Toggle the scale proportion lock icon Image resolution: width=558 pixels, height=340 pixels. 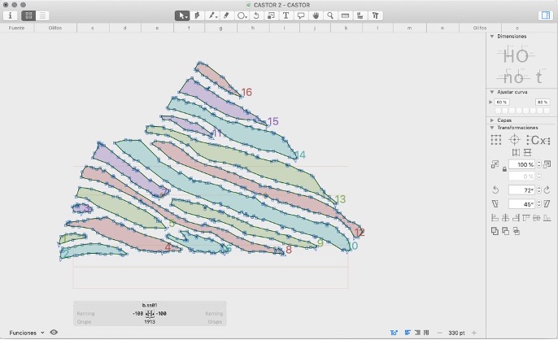click(x=504, y=169)
